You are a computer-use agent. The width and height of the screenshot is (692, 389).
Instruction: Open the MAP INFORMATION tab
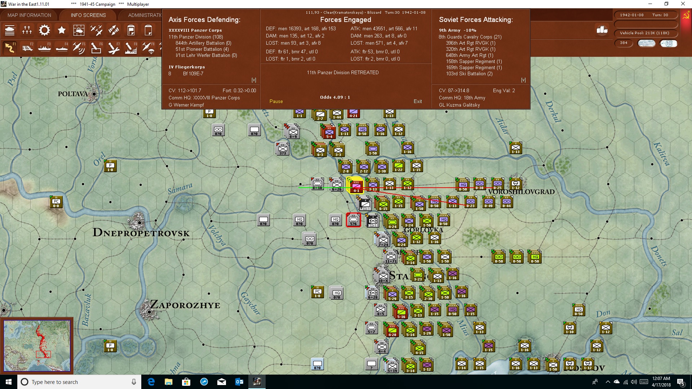29,15
